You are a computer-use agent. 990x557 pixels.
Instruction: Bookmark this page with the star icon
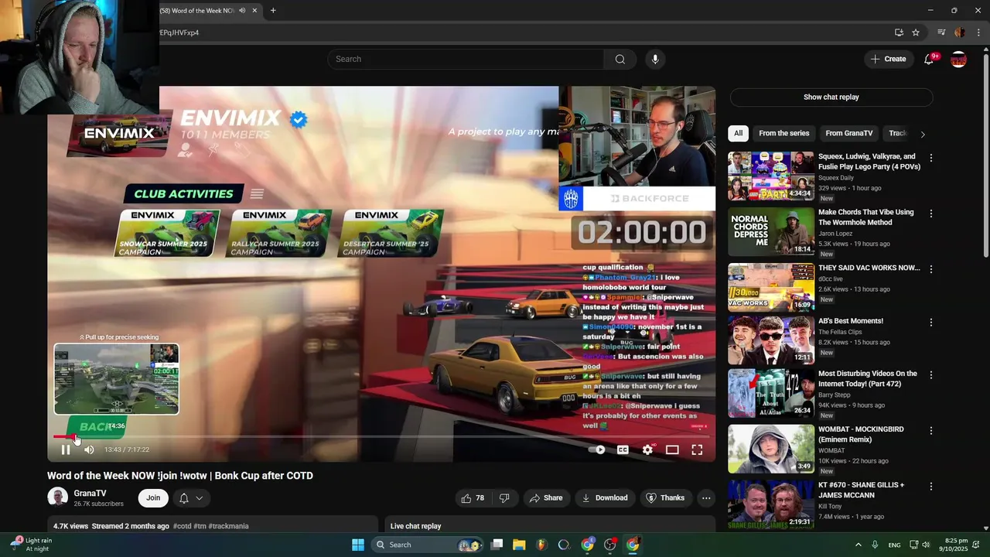coord(916,32)
